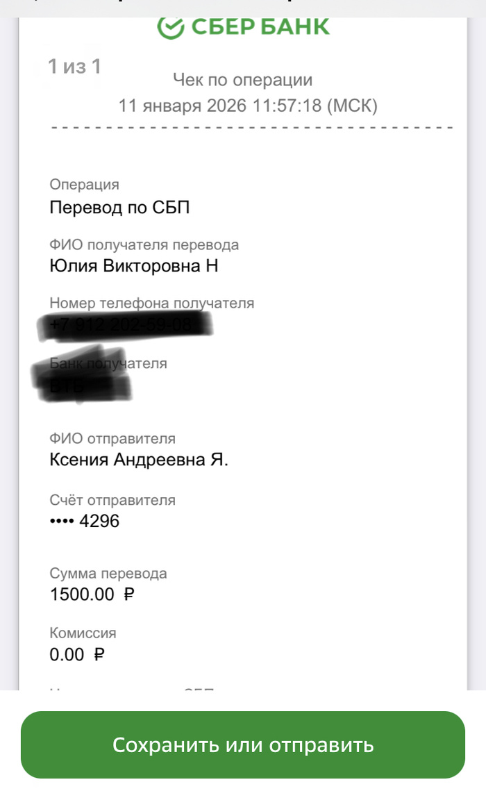The image size is (486, 791).
Task: Click the ruble sign after 1500.00
Action: coord(128,594)
